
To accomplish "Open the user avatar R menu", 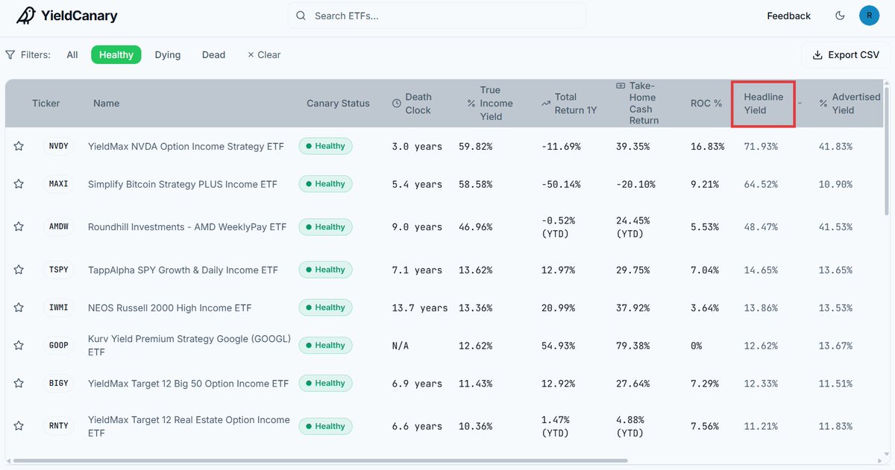I will pos(869,16).
